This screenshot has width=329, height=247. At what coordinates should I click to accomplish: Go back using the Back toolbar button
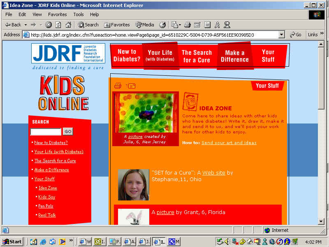pyautogui.click(x=13, y=25)
